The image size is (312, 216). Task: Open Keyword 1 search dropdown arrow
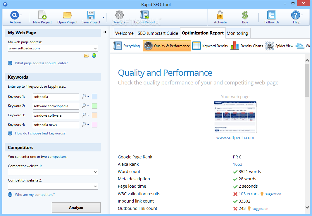click(x=88, y=97)
